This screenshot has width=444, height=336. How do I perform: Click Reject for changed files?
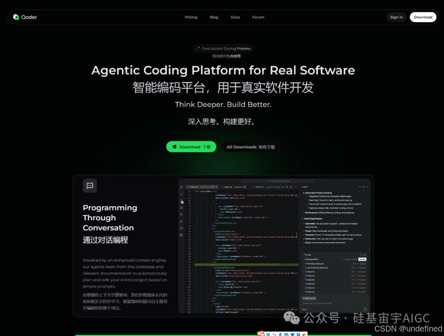354,259
